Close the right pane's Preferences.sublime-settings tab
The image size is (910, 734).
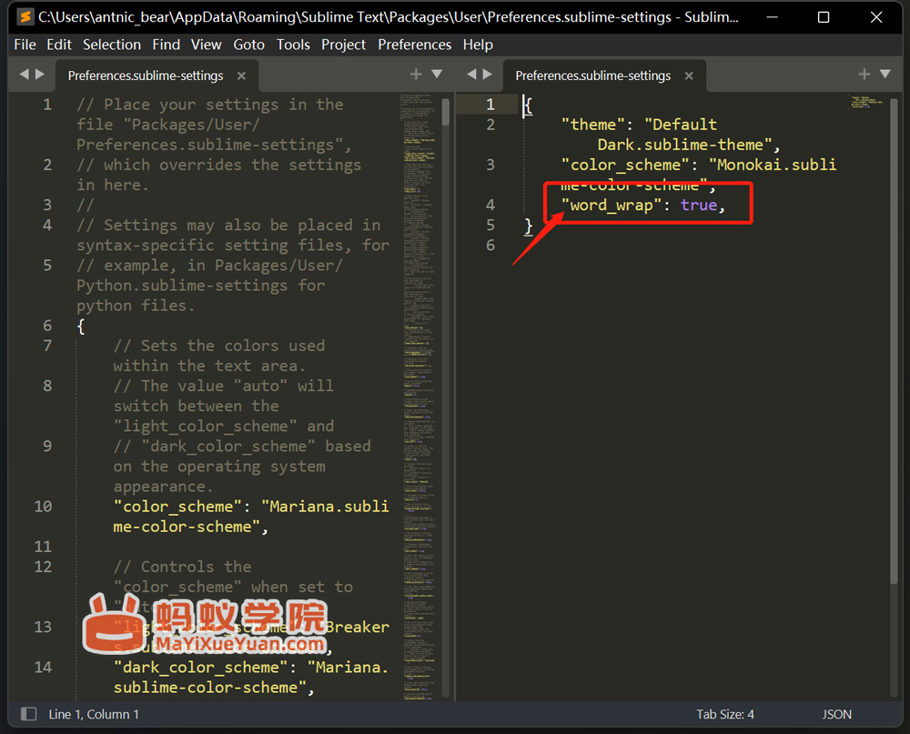click(689, 75)
